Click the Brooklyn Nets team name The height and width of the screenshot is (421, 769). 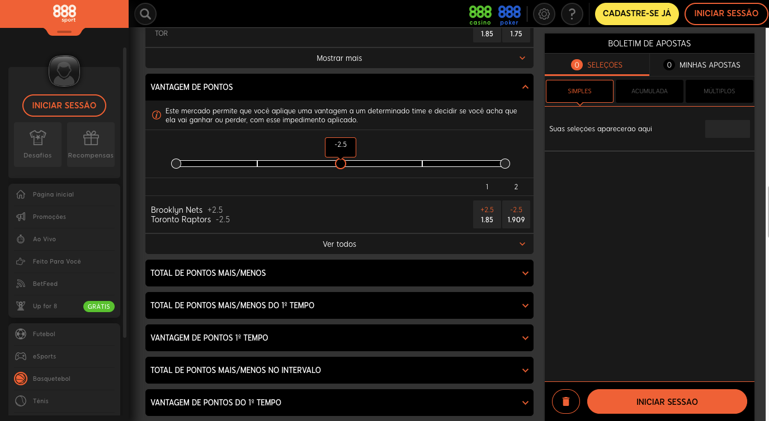coord(177,210)
